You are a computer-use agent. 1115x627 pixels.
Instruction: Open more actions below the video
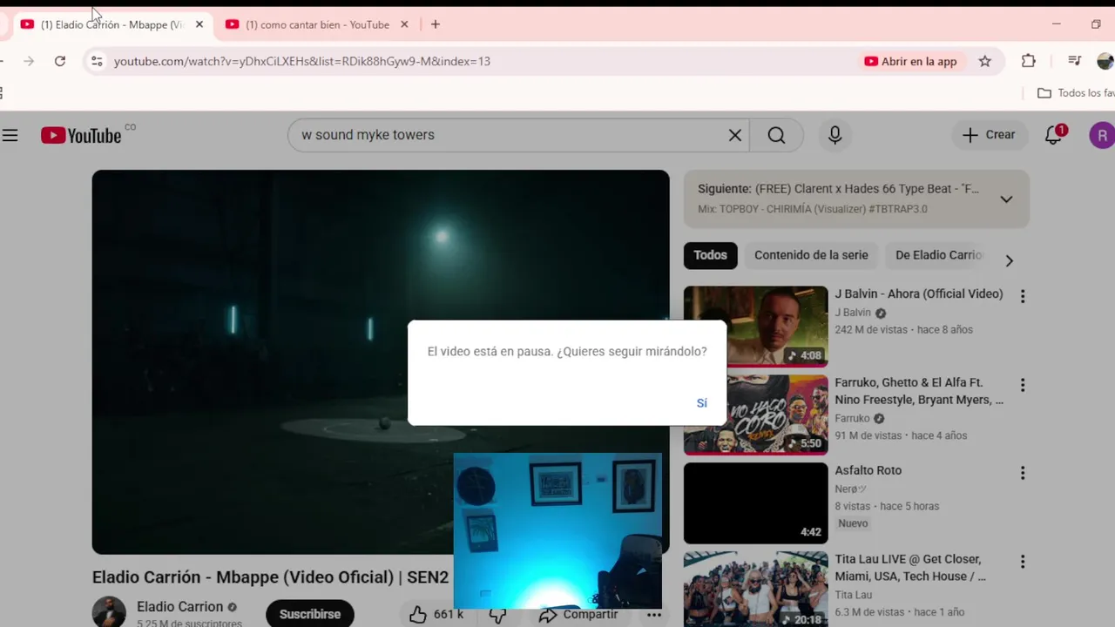653,614
